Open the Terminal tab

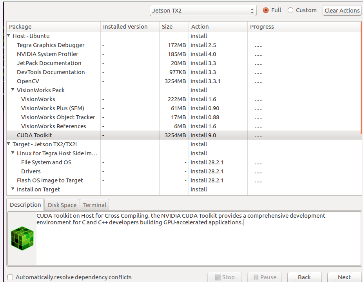coord(94,205)
